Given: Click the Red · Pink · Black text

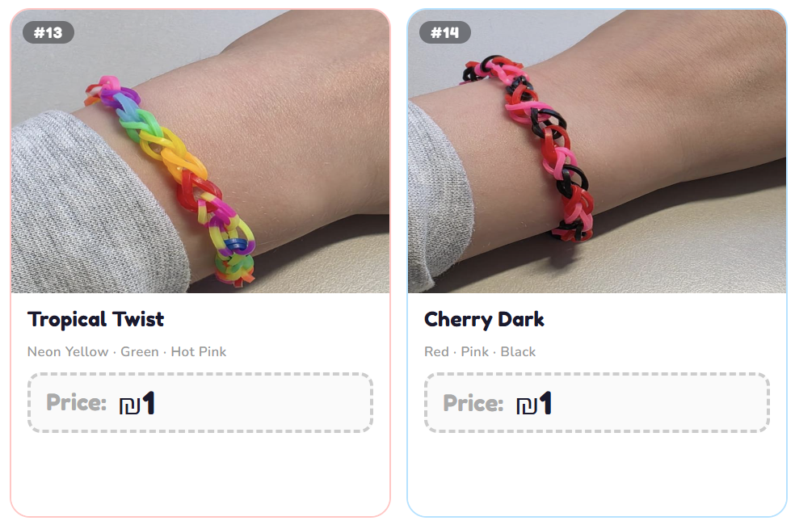Looking at the screenshot, I should point(480,351).
